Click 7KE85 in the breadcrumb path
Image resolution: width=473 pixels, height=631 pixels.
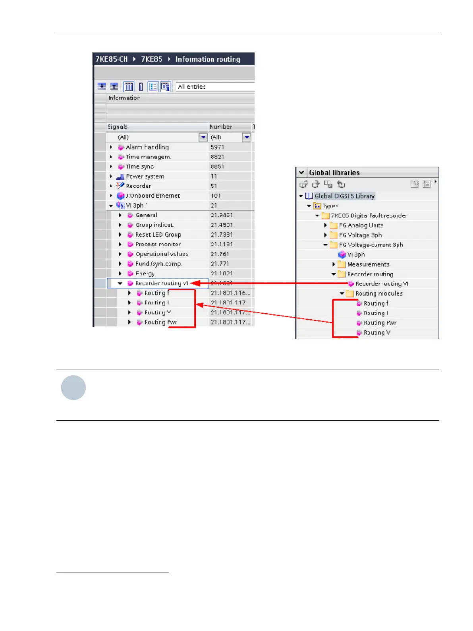pyautogui.click(x=152, y=59)
